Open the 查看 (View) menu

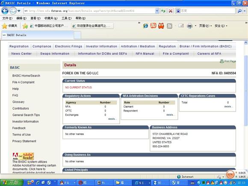(x=35, y=18)
